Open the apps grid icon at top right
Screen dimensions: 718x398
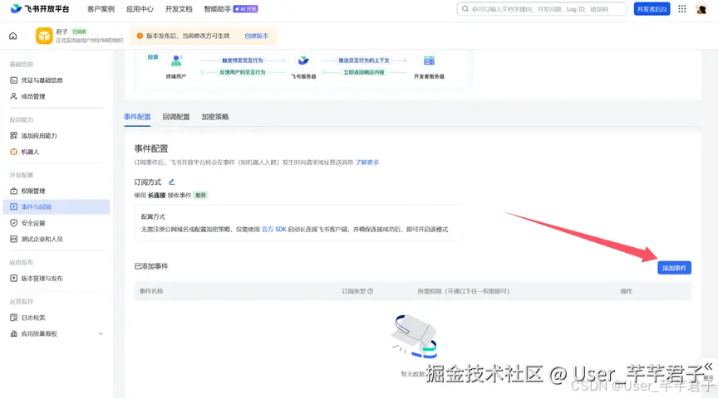coord(681,8)
